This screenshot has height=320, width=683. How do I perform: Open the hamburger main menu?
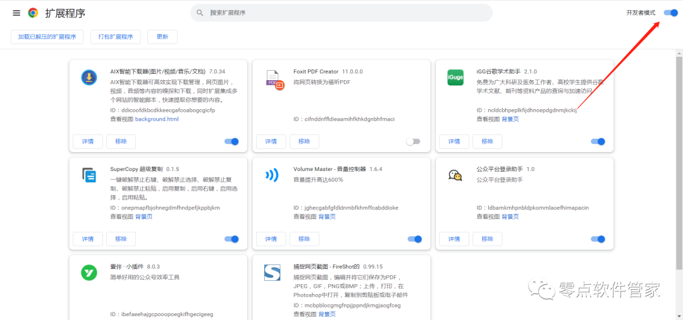click(x=16, y=13)
